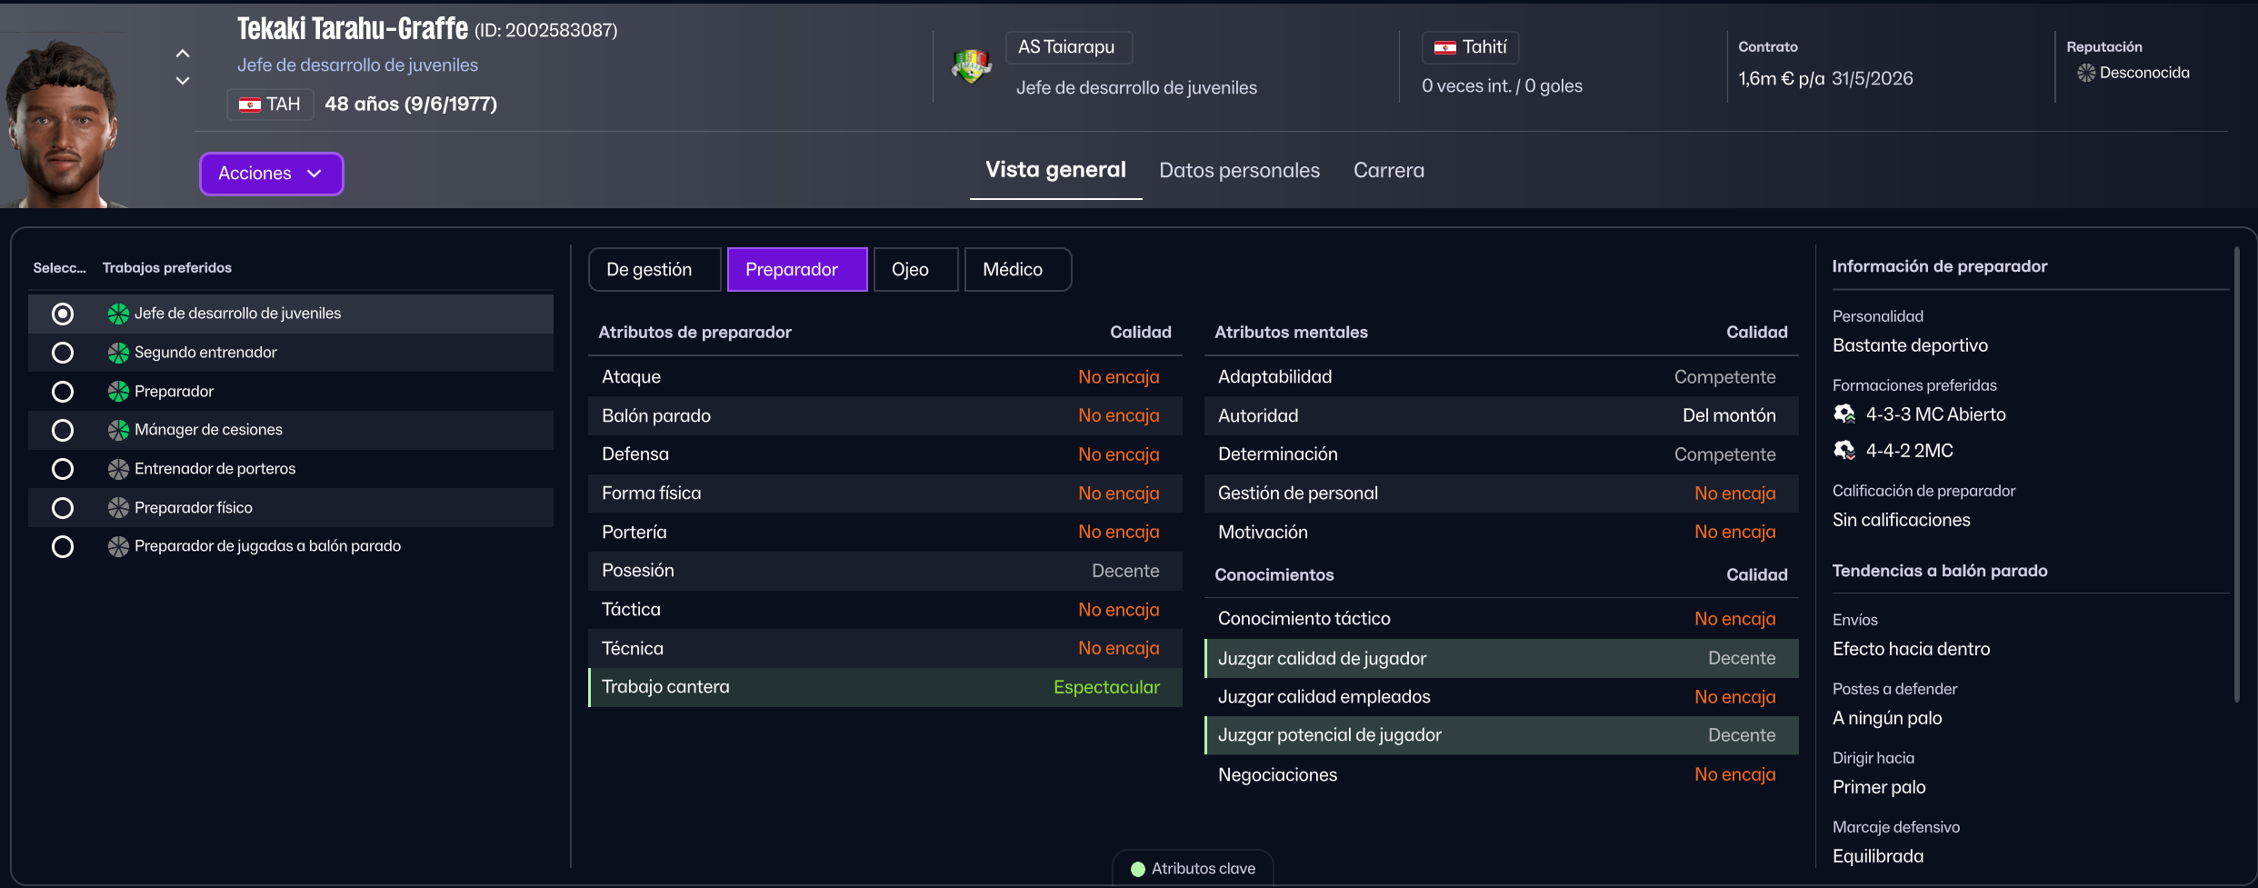Open the Carrera tab
Screen dimensions: 2258x888
(x=1389, y=171)
